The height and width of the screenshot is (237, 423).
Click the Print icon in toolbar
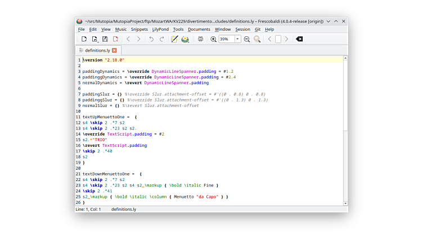click(x=200, y=39)
